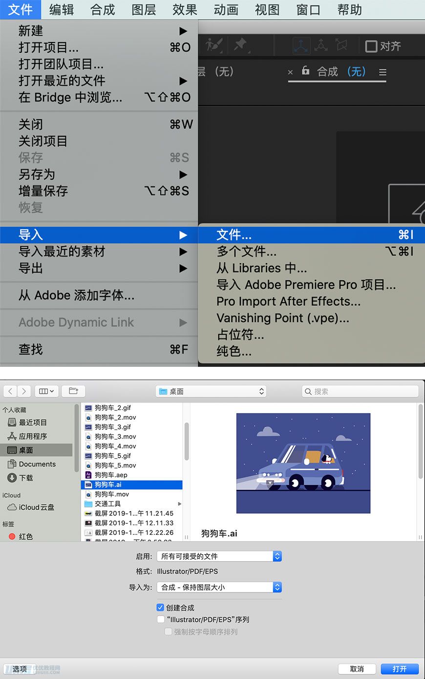Click the 打开 button
Screen dimensions: 425x679
click(400, 669)
